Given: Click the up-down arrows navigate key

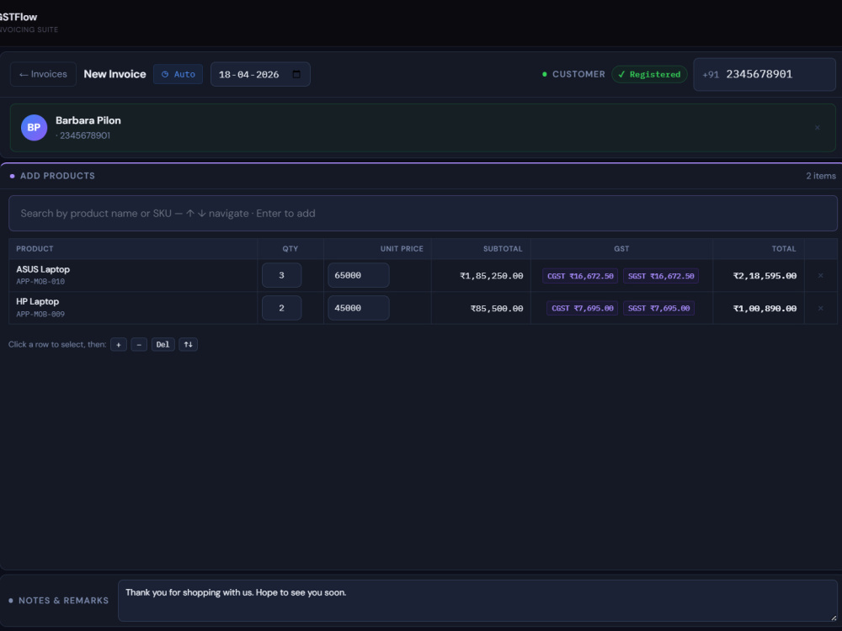Looking at the screenshot, I should tap(188, 344).
